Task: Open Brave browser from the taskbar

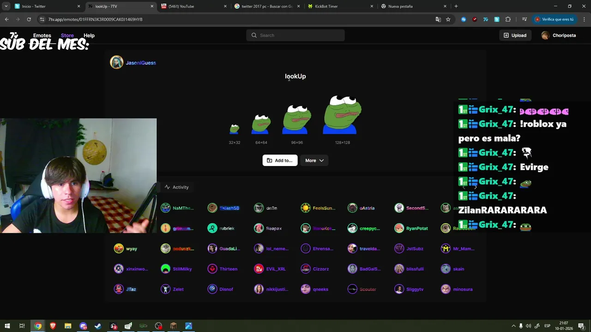Action: pyautogui.click(x=53, y=326)
